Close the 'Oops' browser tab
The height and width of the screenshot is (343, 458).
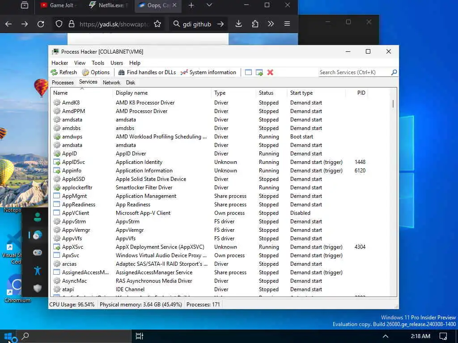pos(174,5)
